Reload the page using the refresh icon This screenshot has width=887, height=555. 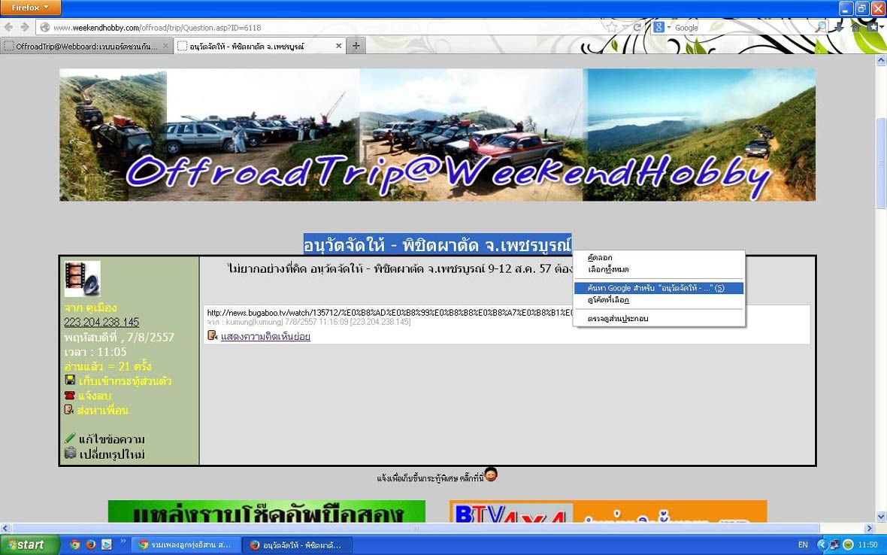[x=637, y=27]
